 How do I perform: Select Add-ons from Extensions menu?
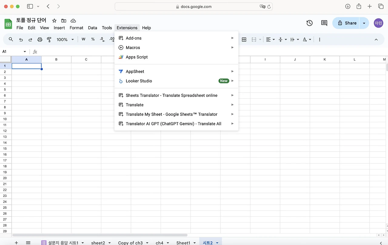pyautogui.click(x=176, y=38)
